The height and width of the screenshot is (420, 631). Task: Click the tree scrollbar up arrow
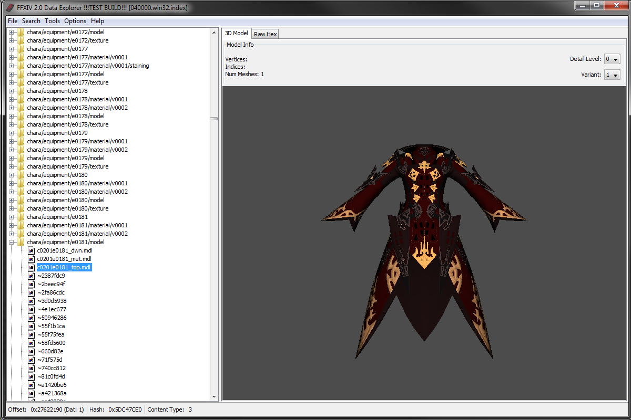[214, 32]
